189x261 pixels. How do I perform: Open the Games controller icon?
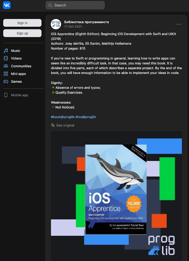point(6,82)
